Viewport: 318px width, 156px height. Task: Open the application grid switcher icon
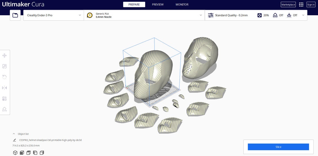coord(301,4)
